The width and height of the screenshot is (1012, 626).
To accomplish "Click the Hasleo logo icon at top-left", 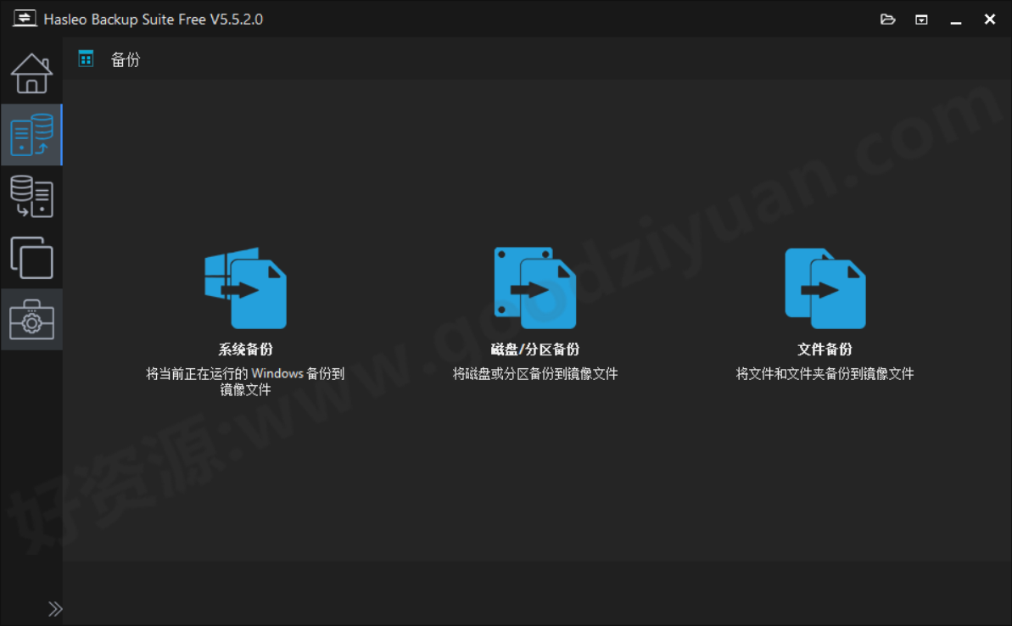I will [24, 18].
